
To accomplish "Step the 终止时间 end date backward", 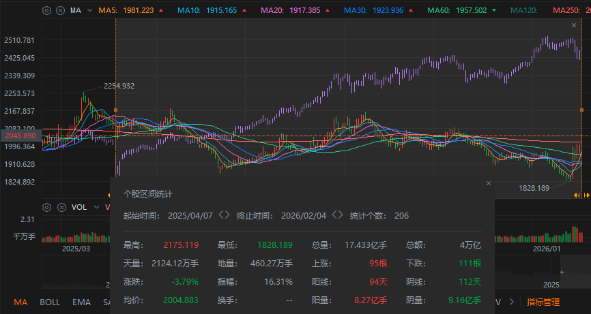I will pos(333,215).
